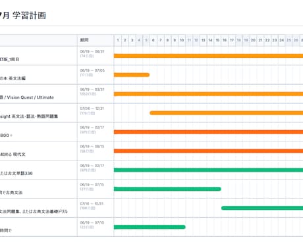Select day 13 in timeline header
This screenshot has height=250, width=303.
[204, 40]
